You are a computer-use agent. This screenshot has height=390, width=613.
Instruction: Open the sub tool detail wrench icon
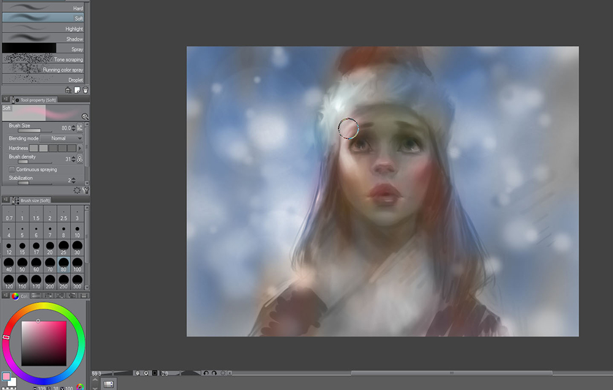click(86, 190)
